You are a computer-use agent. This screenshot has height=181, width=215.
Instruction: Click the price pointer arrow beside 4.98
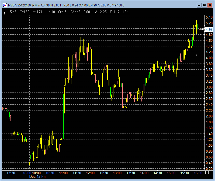202,29
